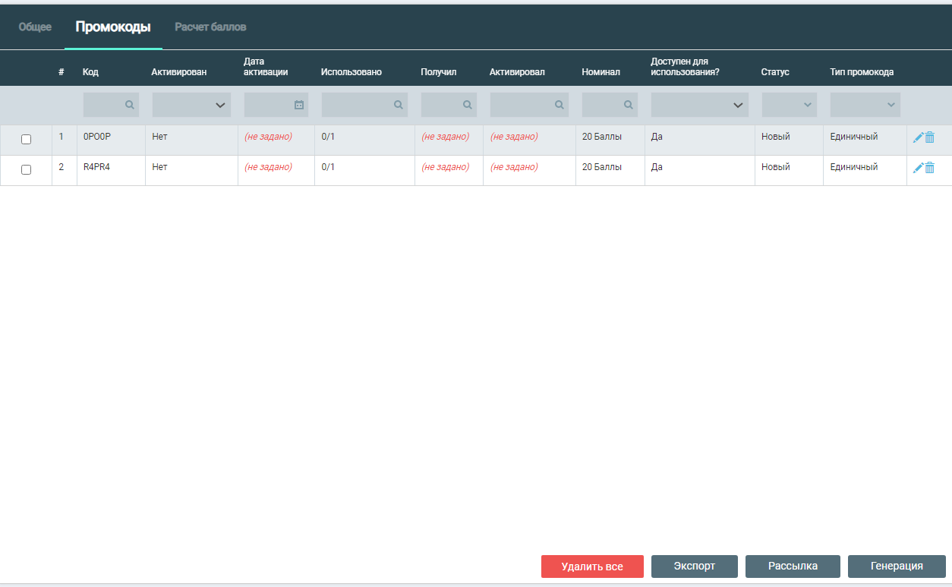Viewport: 952px width, 587px height.
Task: Edit promo code 0PO0P with pencil icon
Action: [x=918, y=137]
